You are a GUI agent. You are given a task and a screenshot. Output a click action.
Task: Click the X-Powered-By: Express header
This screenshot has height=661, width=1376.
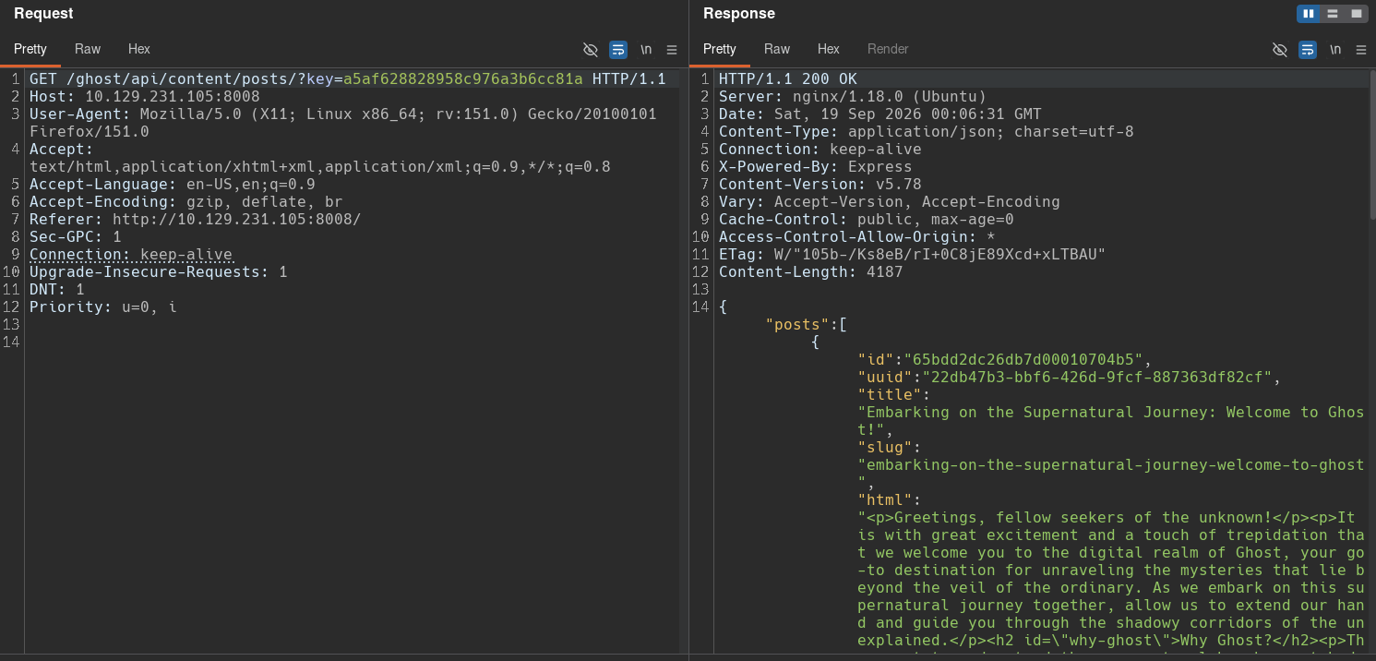pos(816,166)
